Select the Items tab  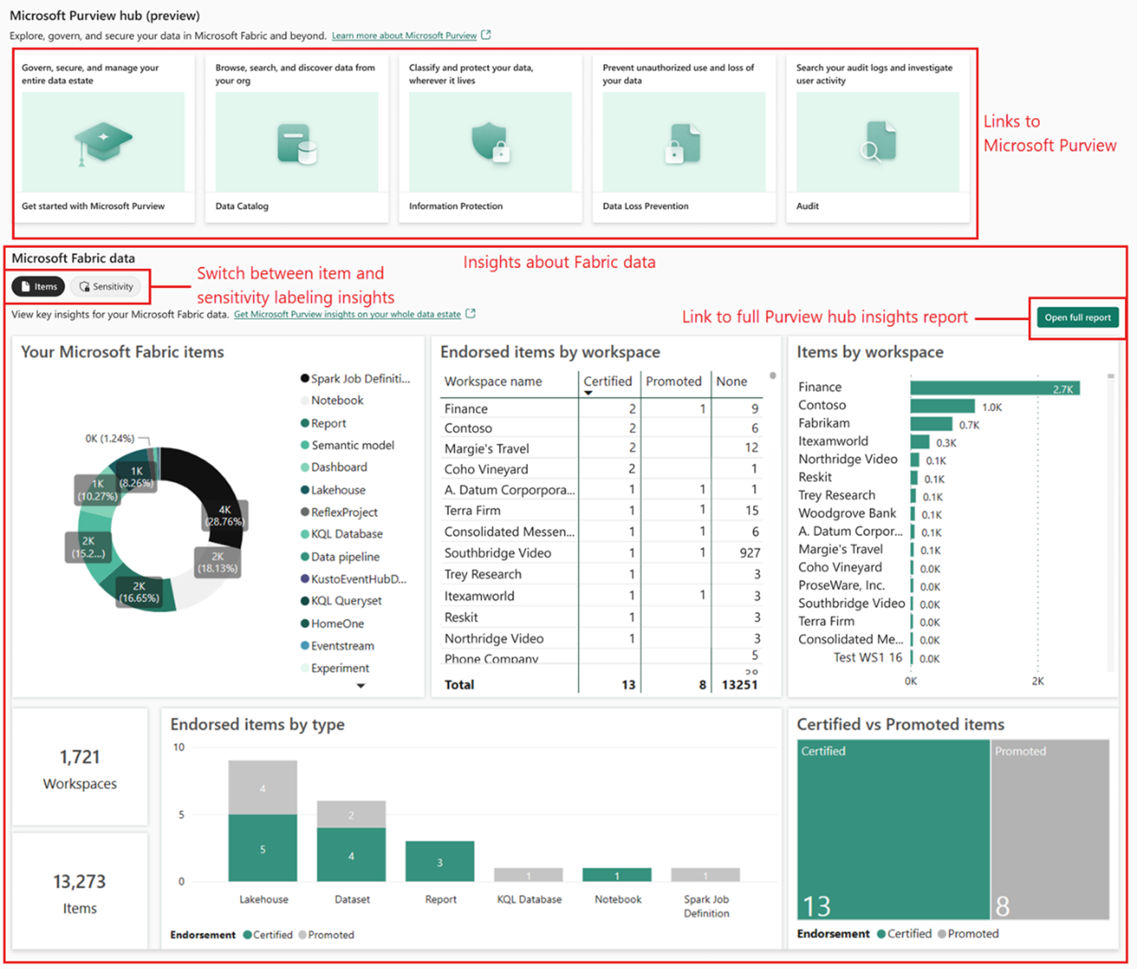[x=38, y=287]
